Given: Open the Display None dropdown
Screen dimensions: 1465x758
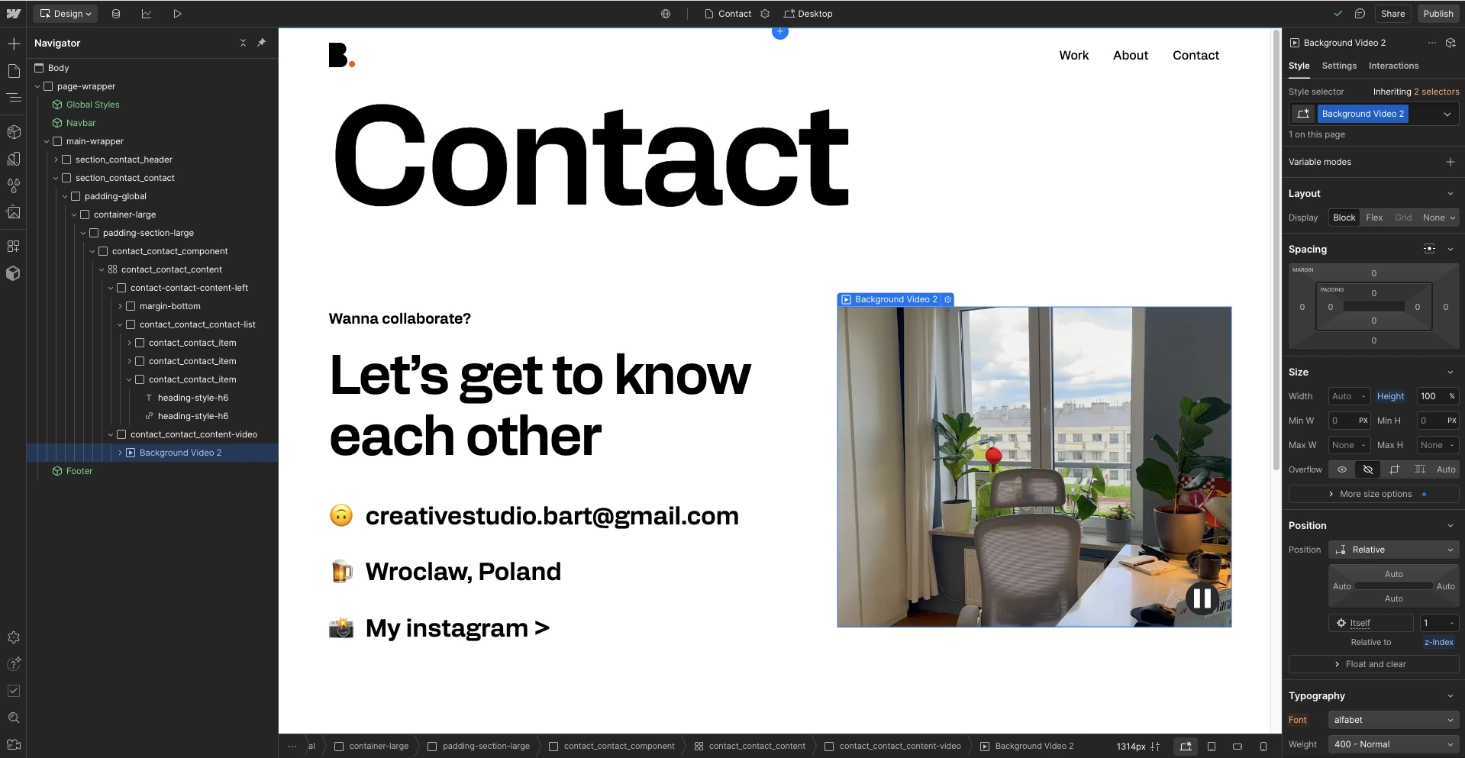Looking at the screenshot, I should tap(1438, 218).
